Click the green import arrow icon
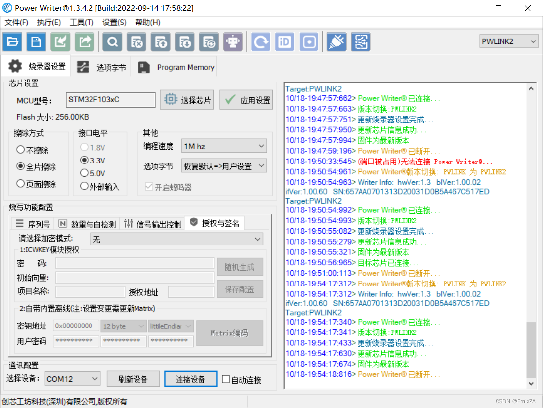The height and width of the screenshot is (408, 543). [x=61, y=42]
